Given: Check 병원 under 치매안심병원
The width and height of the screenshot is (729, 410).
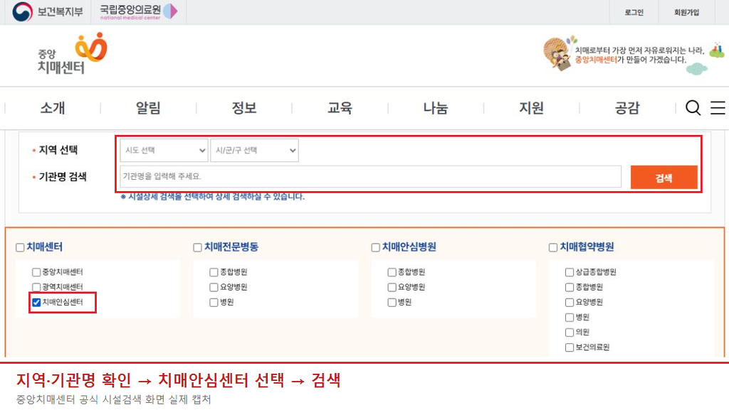Looking at the screenshot, I should click(x=392, y=303).
